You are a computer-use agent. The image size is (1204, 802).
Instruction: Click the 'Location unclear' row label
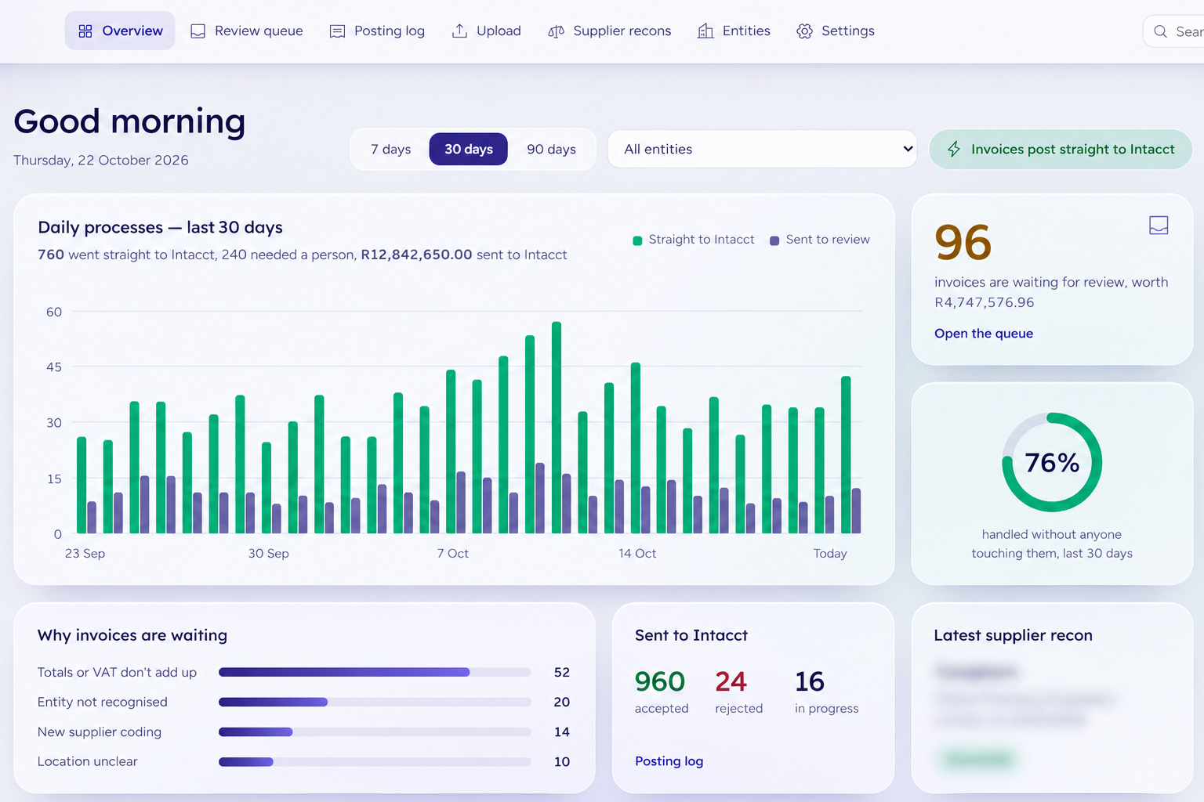[87, 761]
